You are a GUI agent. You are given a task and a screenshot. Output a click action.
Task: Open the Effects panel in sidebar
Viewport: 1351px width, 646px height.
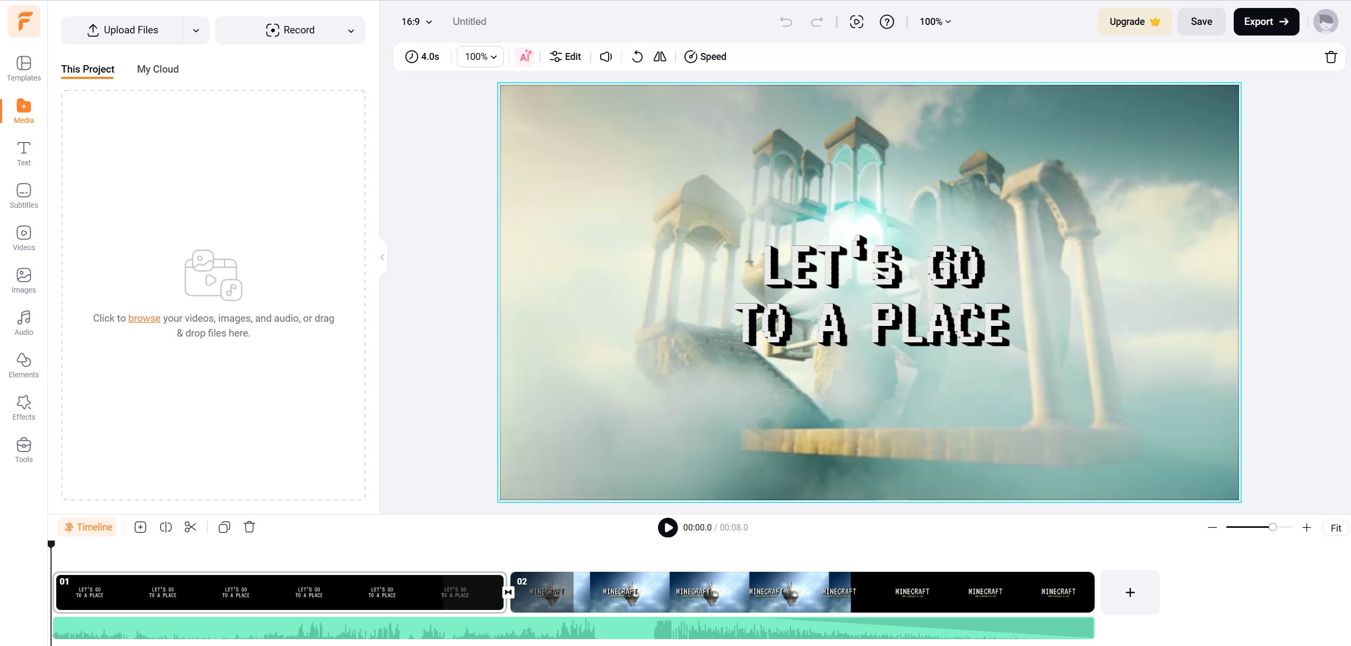(x=23, y=408)
